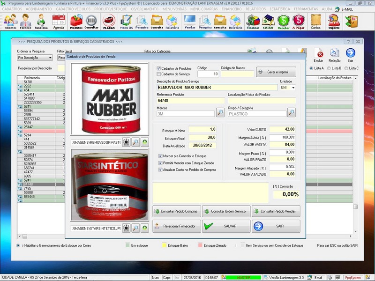This screenshot has height=281, width=375.
Task: Click the E-MAIL icon in menu bar
Action: [x=337, y=9]
